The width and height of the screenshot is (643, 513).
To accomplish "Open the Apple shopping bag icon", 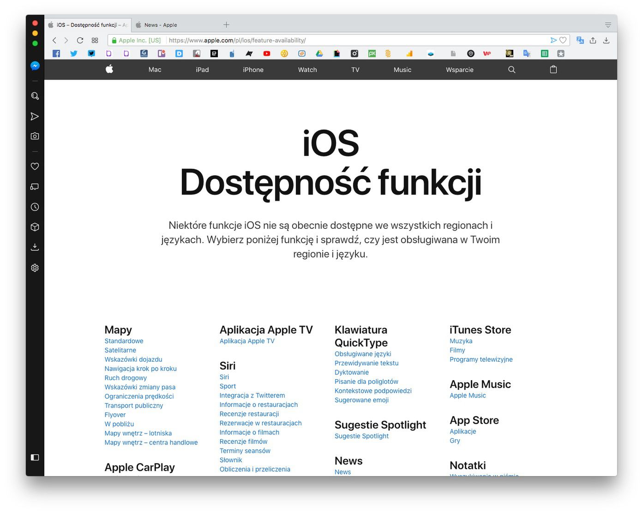I will (553, 70).
